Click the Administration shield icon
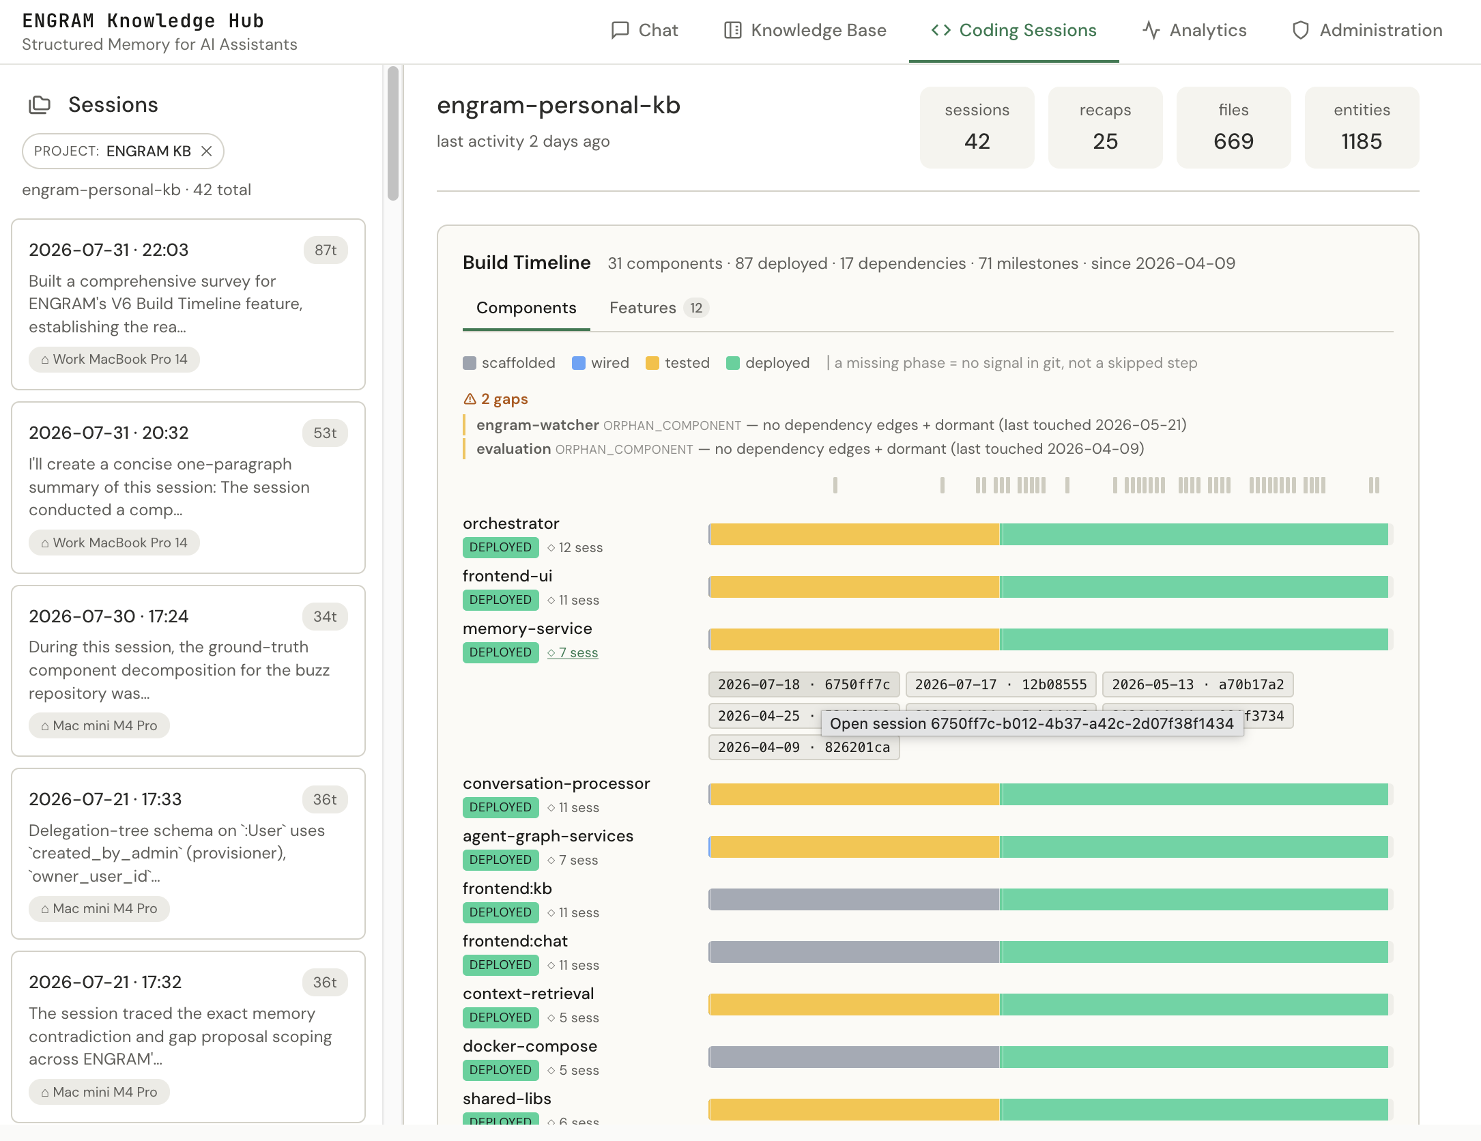1481x1141 pixels. click(x=1301, y=31)
